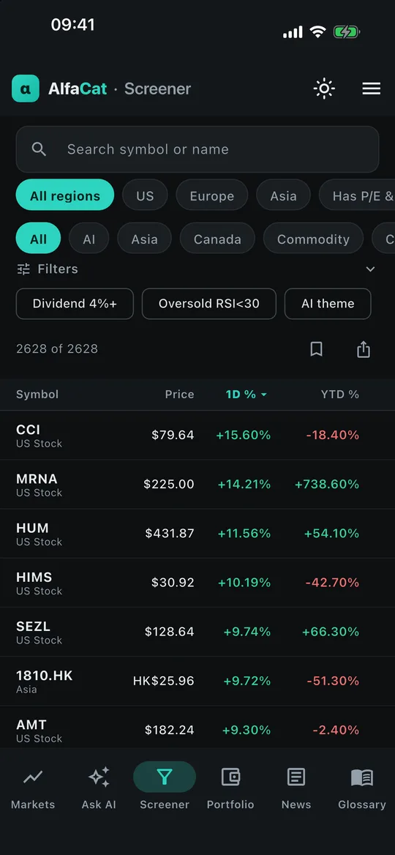
Task: Click the search magnifier icon
Action: coord(39,149)
